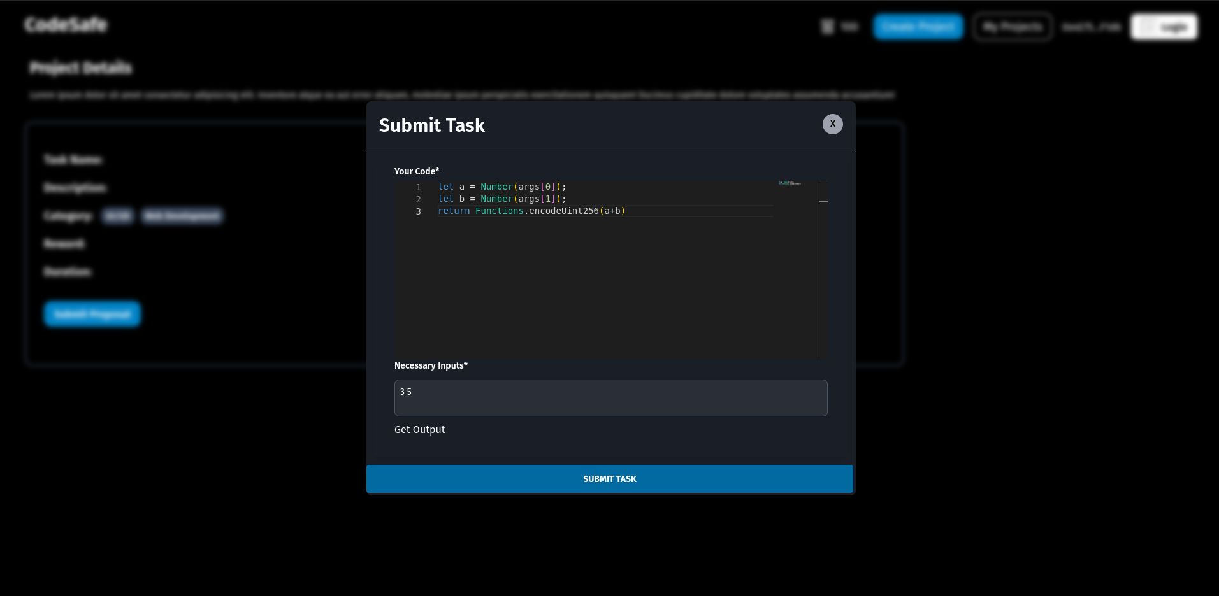The image size is (1219, 596).
Task: Click the SUBMIT TASK button
Action: pos(610,479)
